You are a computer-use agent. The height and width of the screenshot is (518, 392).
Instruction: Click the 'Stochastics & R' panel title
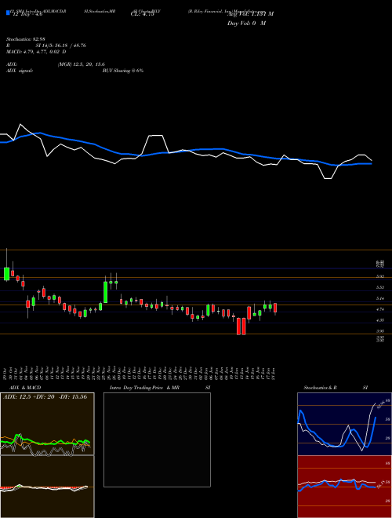tap(320, 388)
